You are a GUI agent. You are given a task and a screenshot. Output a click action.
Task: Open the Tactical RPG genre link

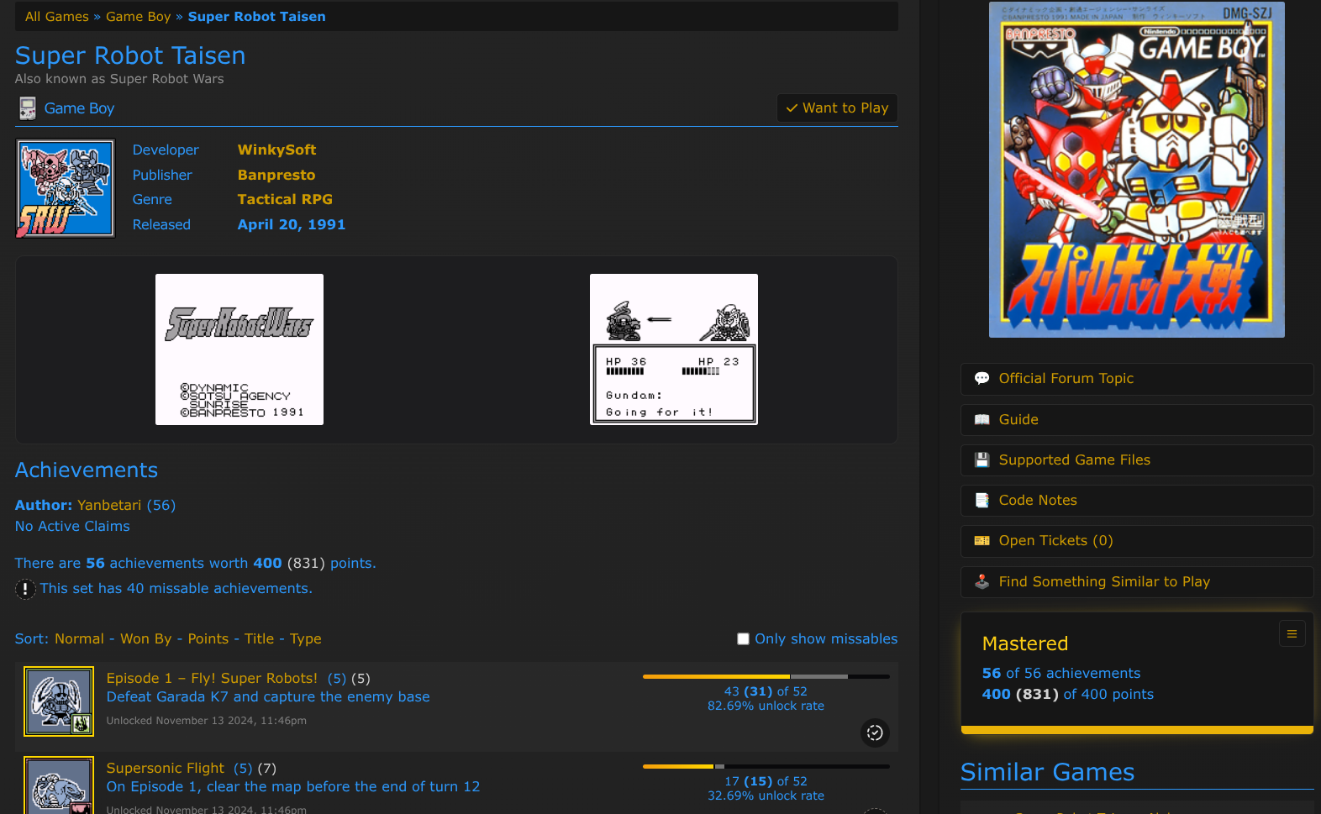[285, 199]
